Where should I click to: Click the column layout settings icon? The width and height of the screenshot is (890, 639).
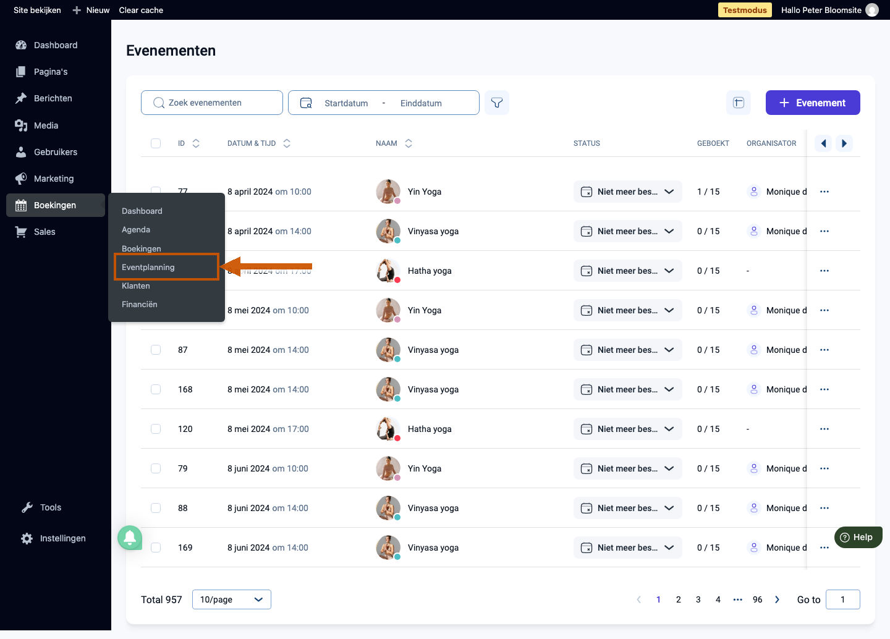pos(738,103)
